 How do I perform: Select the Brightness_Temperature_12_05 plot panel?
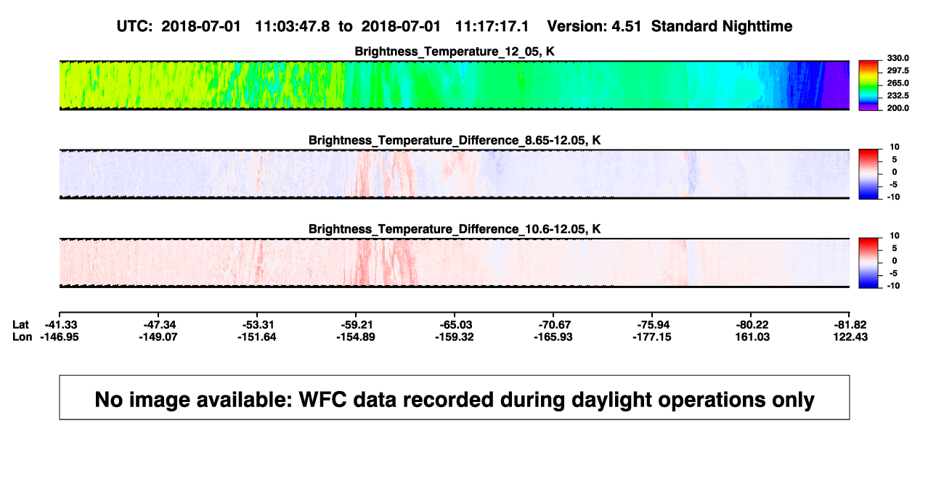point(454,86)
